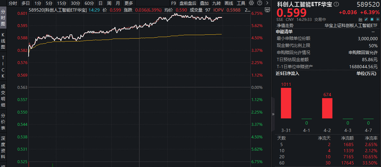Viewport: 381px width, 167px height.
Task: Click the 融 margin badge
Action: pyautogui.click(x=360, y=19)
